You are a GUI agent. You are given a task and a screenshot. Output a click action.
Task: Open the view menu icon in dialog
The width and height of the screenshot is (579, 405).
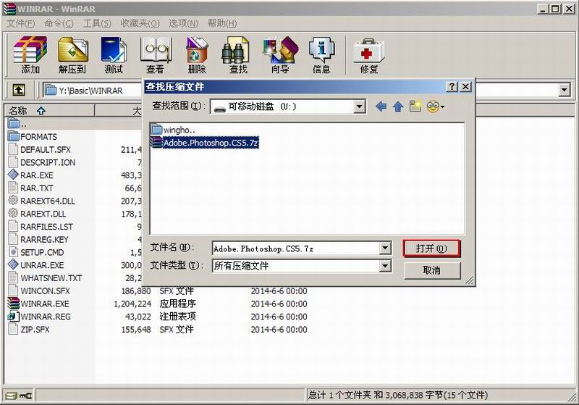pos(436,107)
